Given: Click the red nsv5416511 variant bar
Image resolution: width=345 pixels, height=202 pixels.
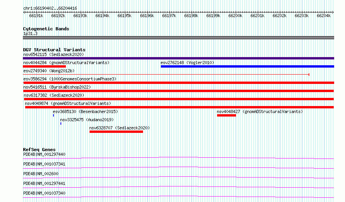Looking at the screenshot, I should [x=178, y=91].
